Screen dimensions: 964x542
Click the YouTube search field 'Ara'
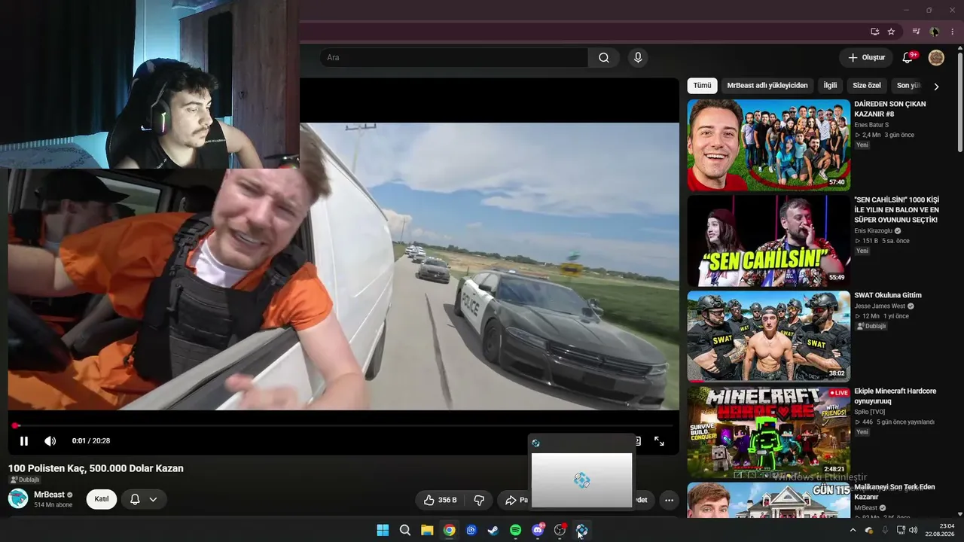click(x=453, y=58)
